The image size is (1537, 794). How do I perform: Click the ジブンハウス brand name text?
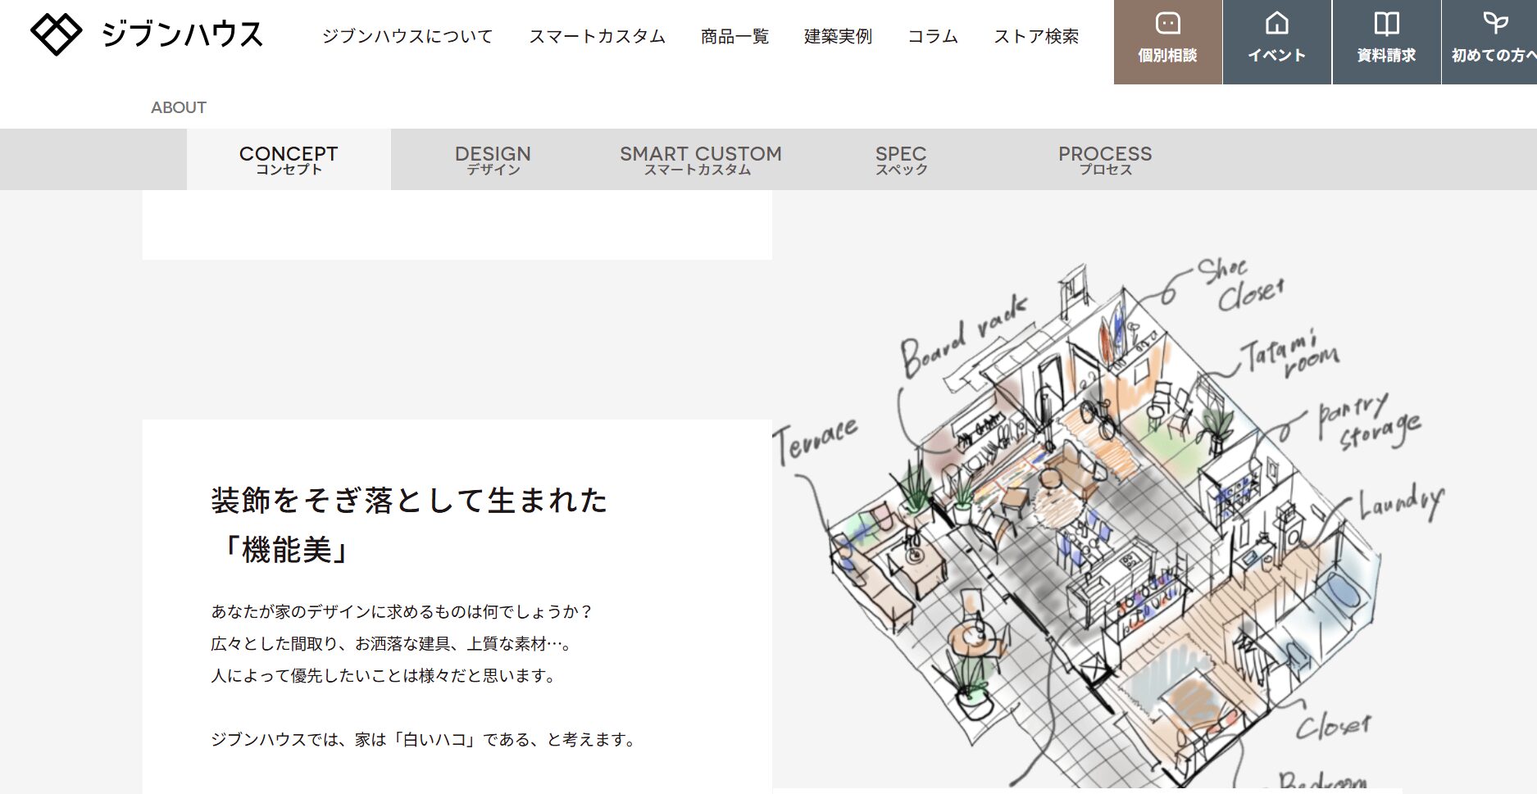(x=182, y=35)
